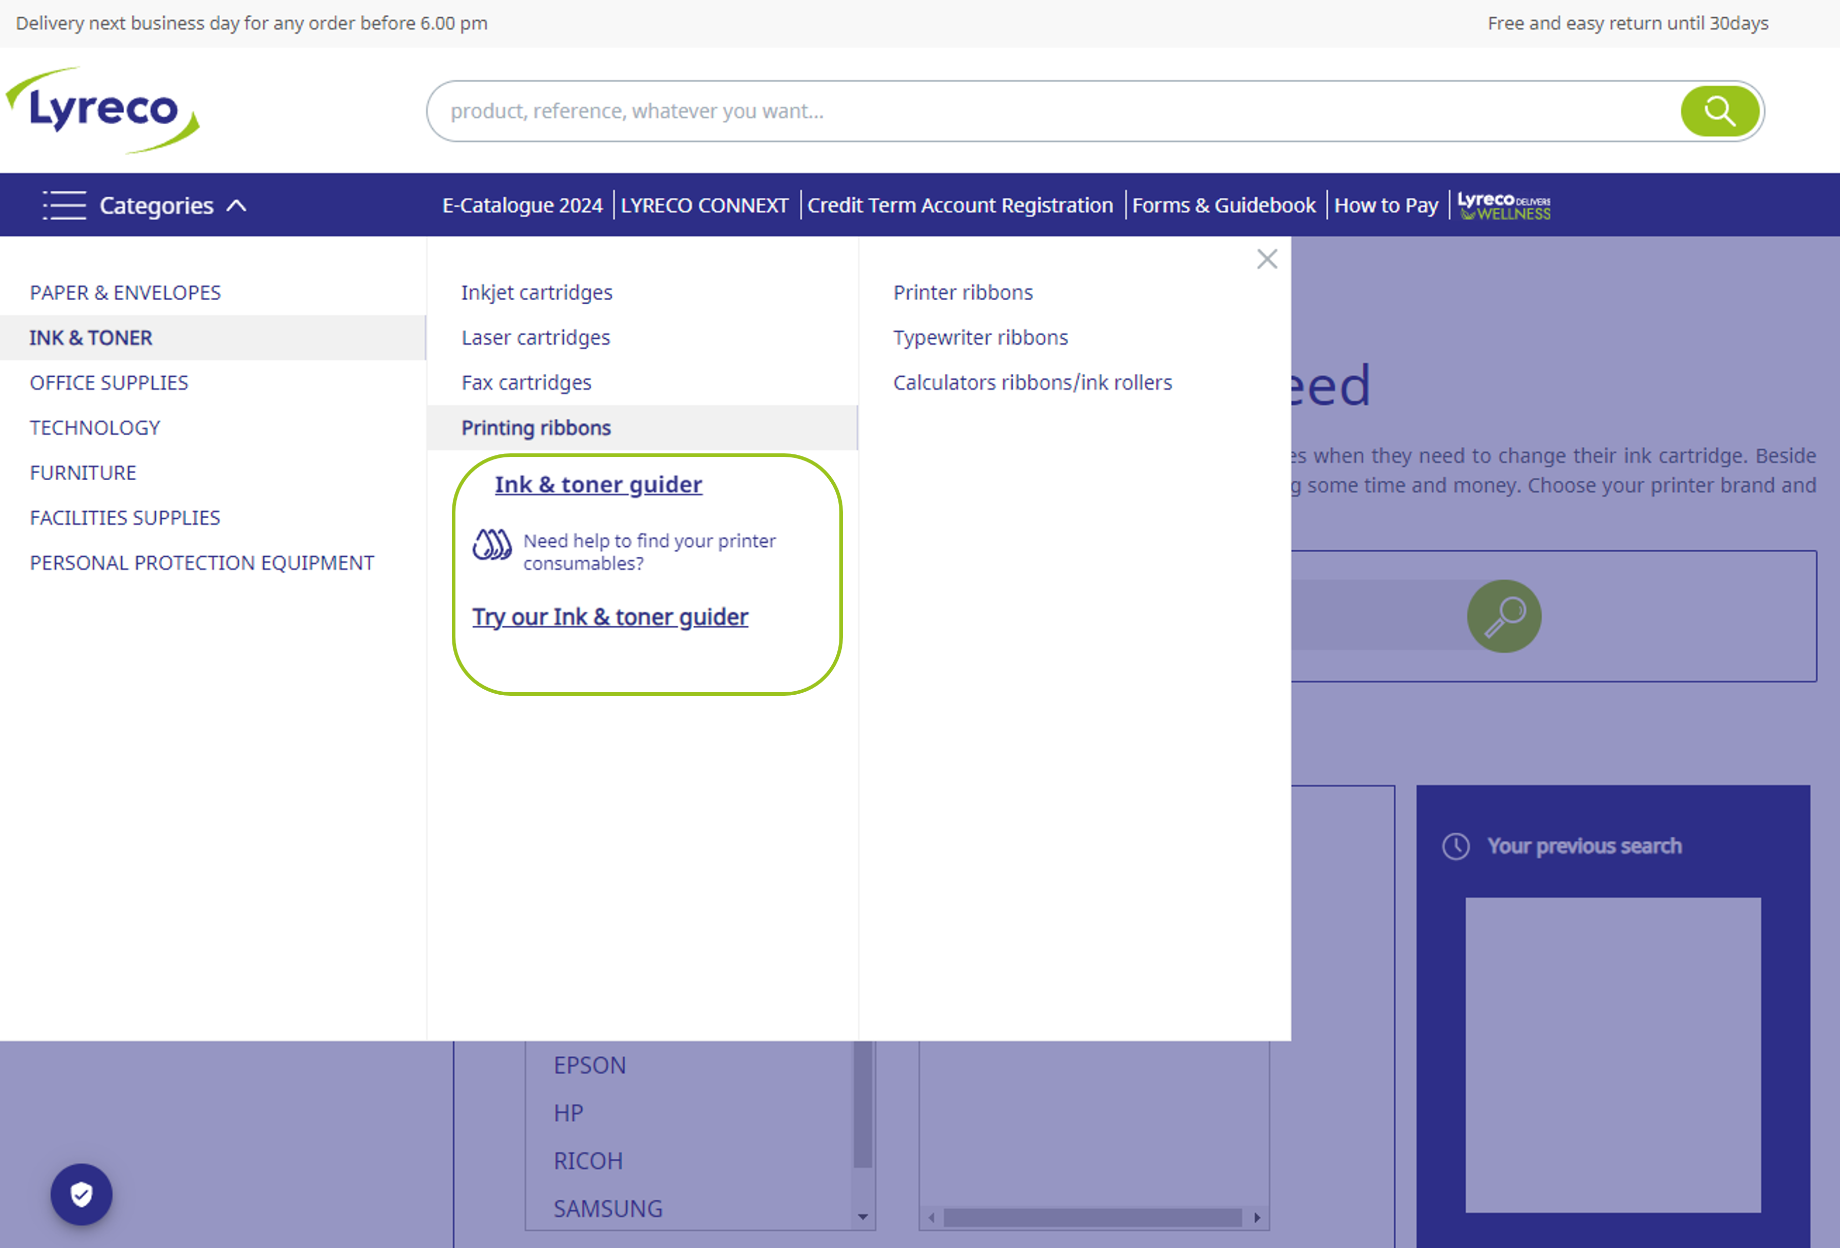Image resolution: width=1840 pixels, height=1248 pixels.
Task: Click Delivery next business day banner text
Action: pyautogui.click(x=252, y=23)
